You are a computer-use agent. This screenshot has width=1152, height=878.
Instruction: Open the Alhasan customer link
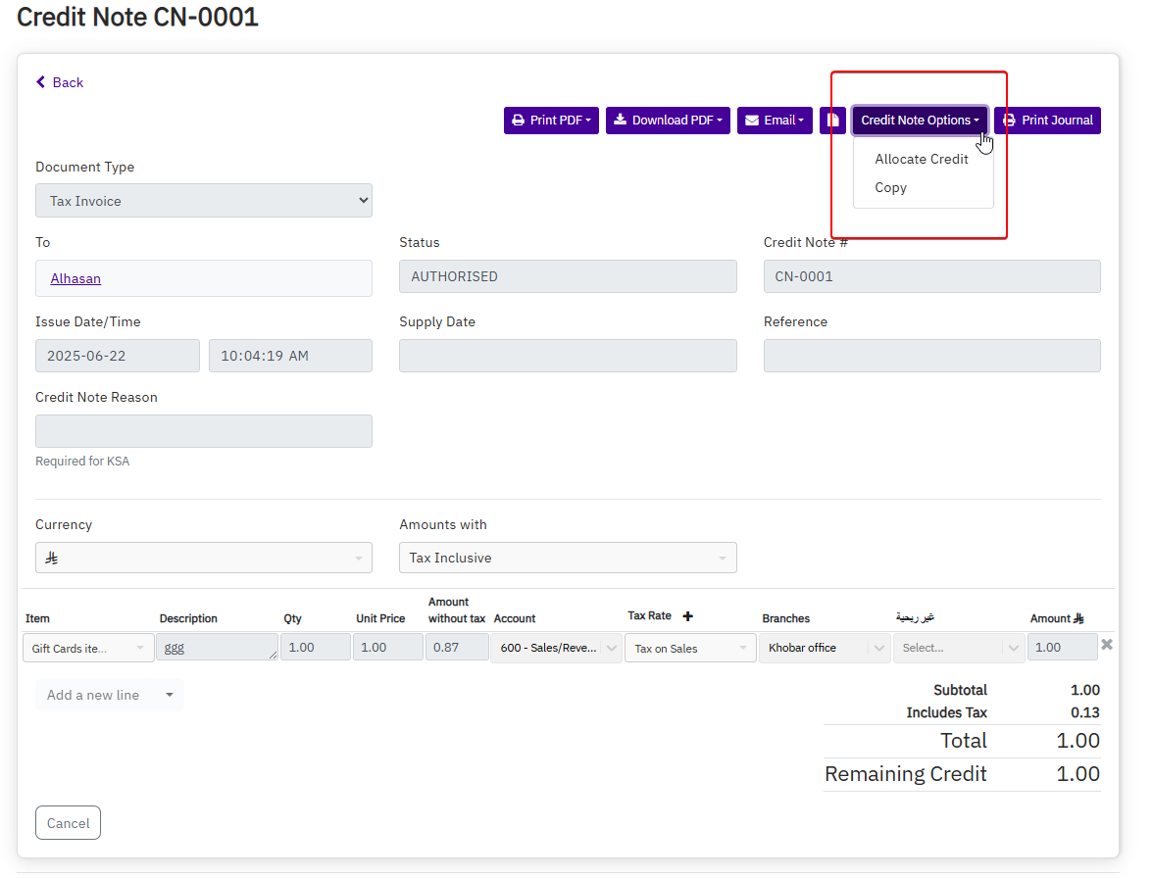(75, 278)
